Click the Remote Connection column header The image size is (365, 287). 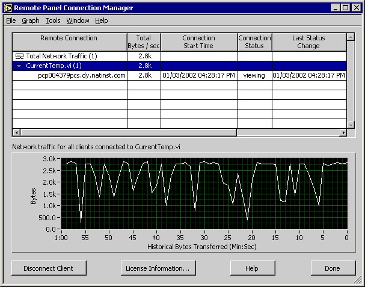coord(70,42)
